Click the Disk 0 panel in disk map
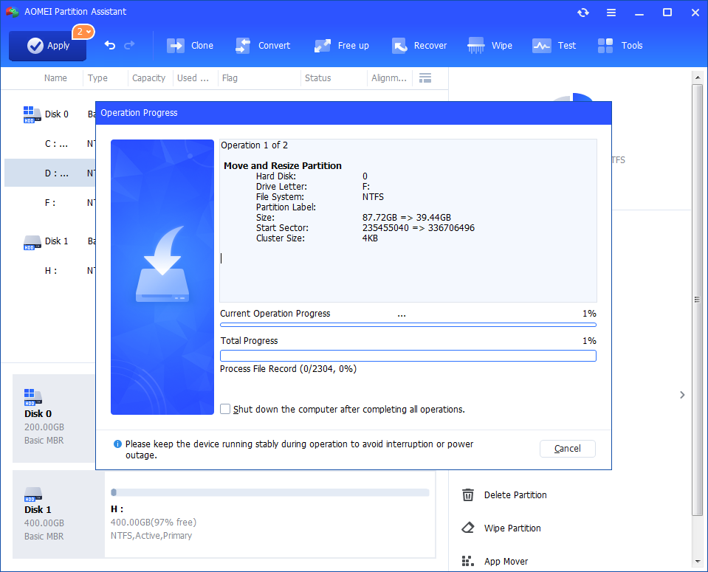Image resolution: width=708 pixels, height=572 pixels. [x=54, y=418]
